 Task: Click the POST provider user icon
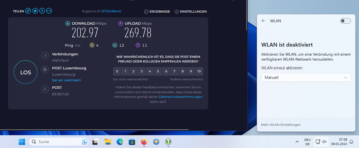(x=45, y=89)
